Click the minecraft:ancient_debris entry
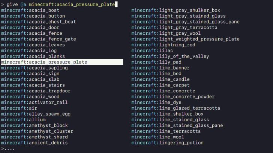The height and width of the screenshot is (153, 273). point(34,143)
